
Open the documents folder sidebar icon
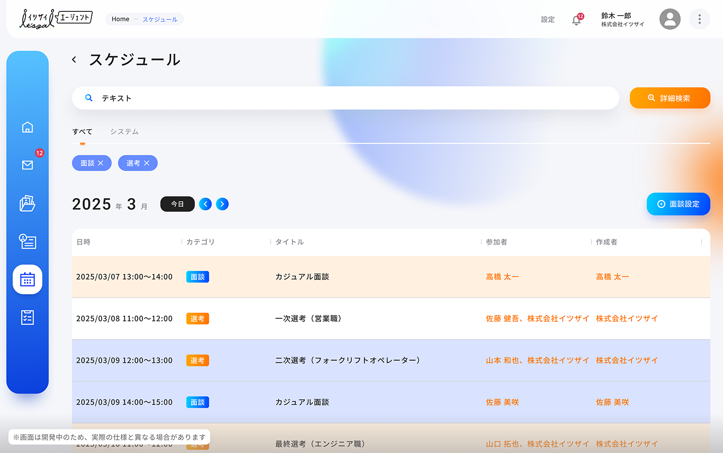[x=27, y=203]
